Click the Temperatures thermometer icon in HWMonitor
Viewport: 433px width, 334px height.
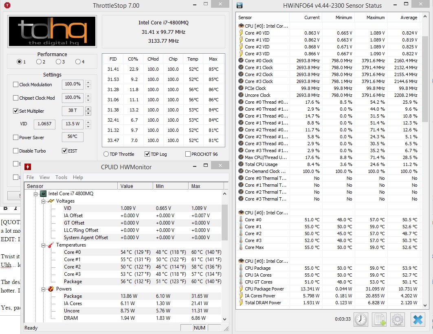51,245
